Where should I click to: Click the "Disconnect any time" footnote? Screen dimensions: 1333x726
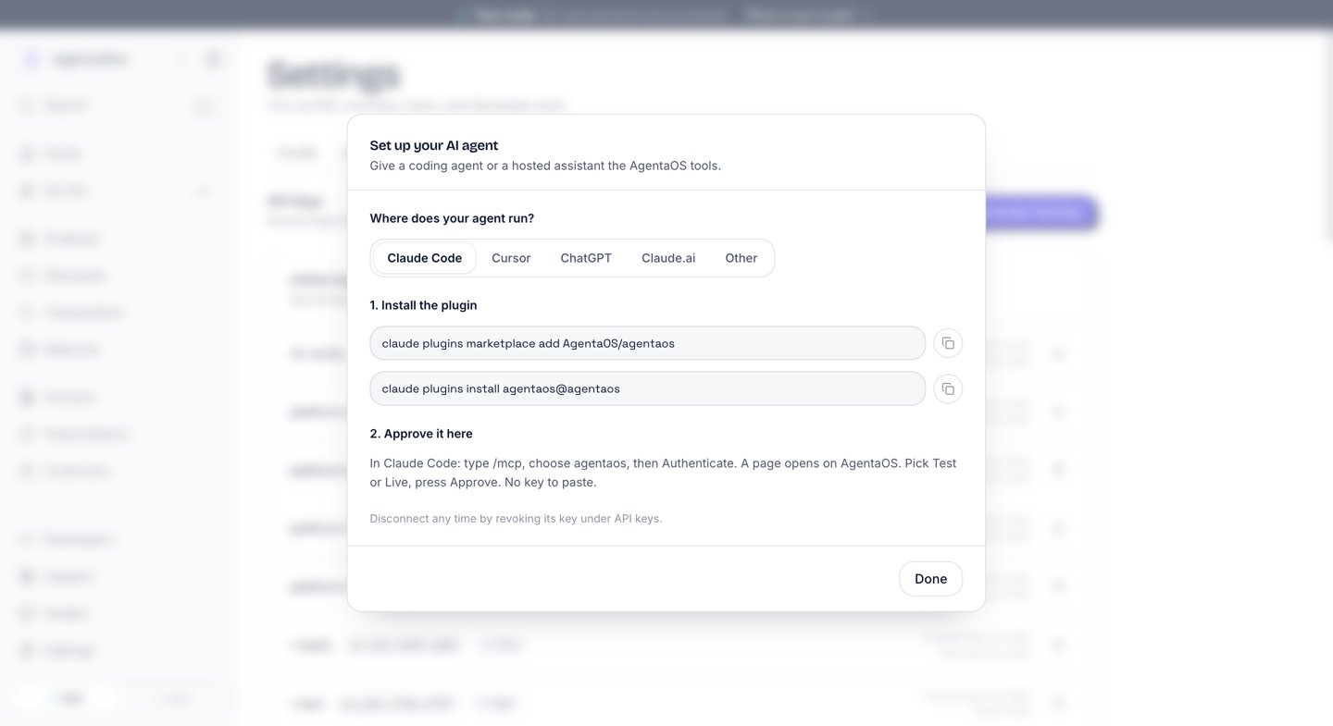(517, 519)
